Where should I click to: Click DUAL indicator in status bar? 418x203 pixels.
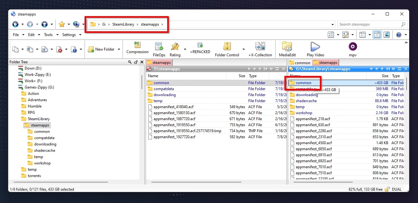(396, 189)
